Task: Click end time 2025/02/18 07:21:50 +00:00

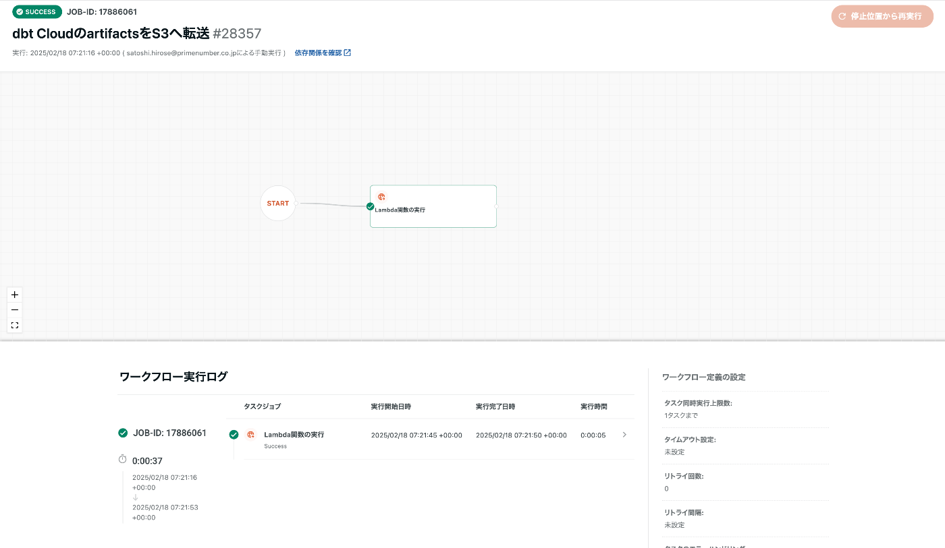Action: tap(521, 435)
